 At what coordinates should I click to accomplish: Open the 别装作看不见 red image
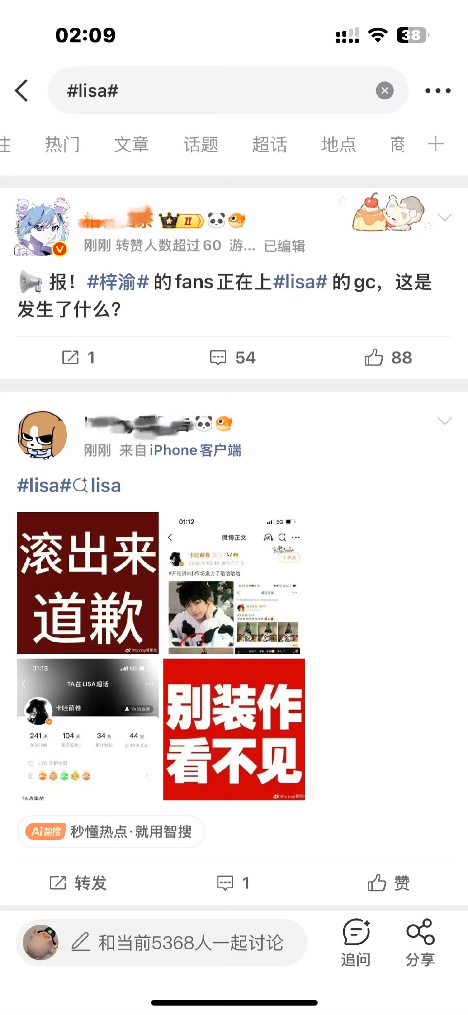234,729
